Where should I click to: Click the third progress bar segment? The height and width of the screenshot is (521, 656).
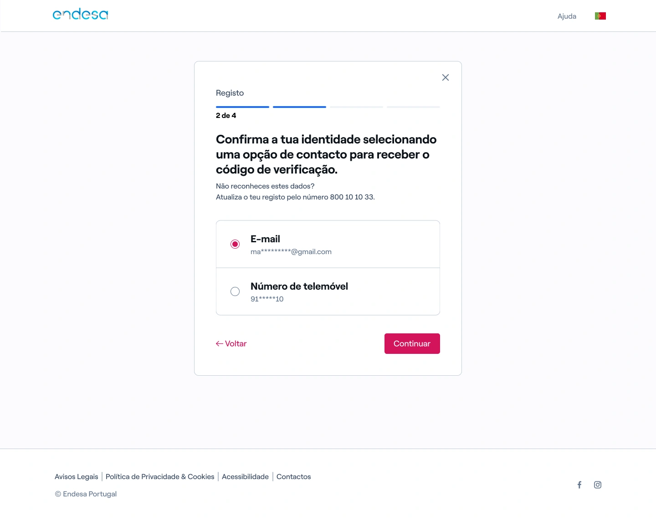click(x=356, y=107)
